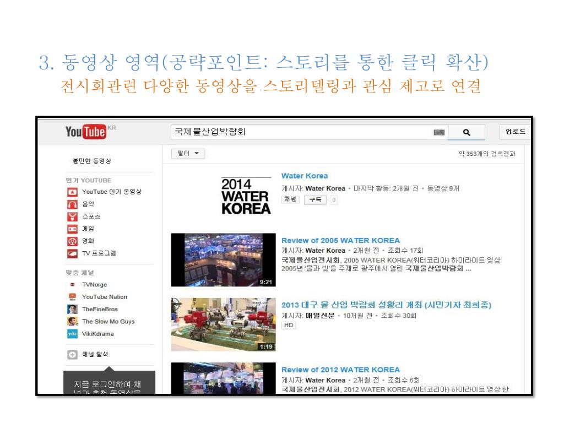Open 2013 대구 물 산업 박람회 video link
The width and height of the screenshot is (564, 423).
(386, 305)
